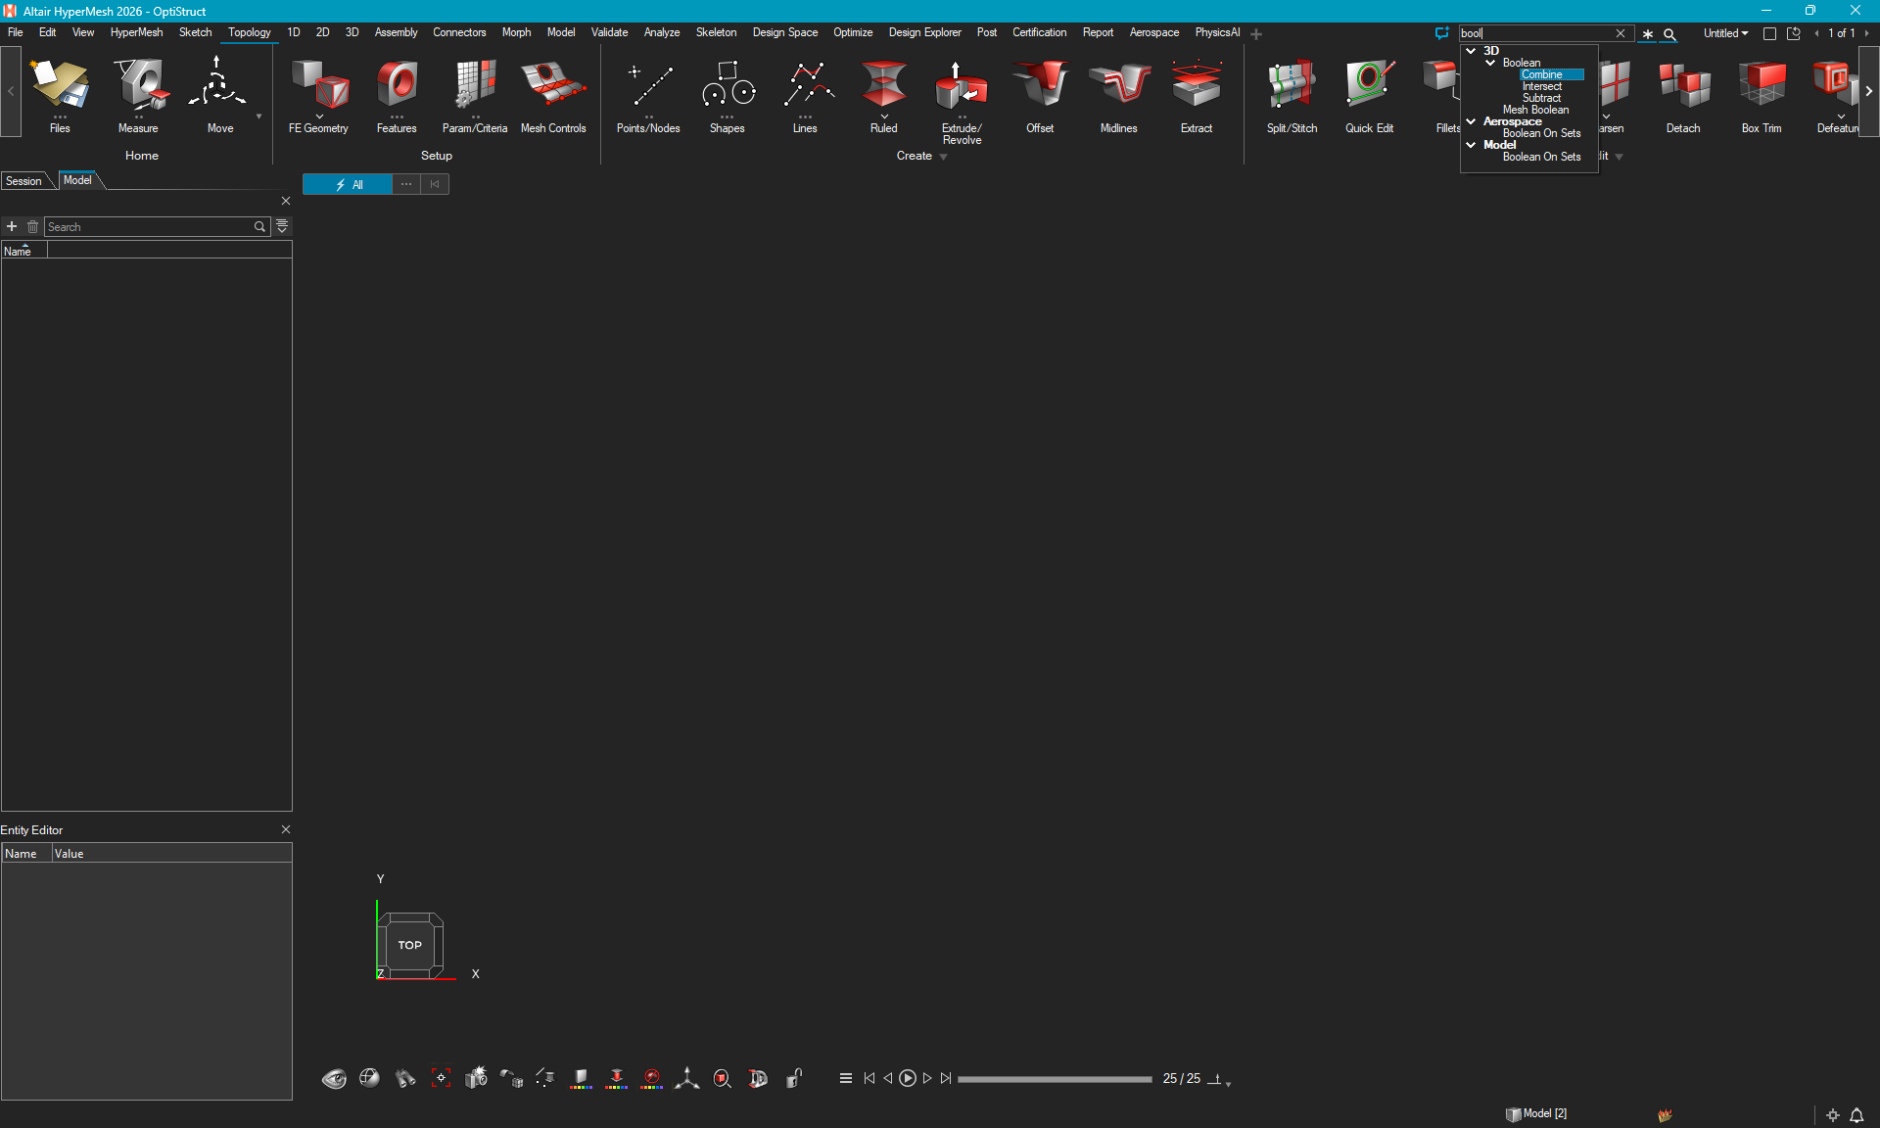Click the animation frame slider track

tap(1055, 1079)
